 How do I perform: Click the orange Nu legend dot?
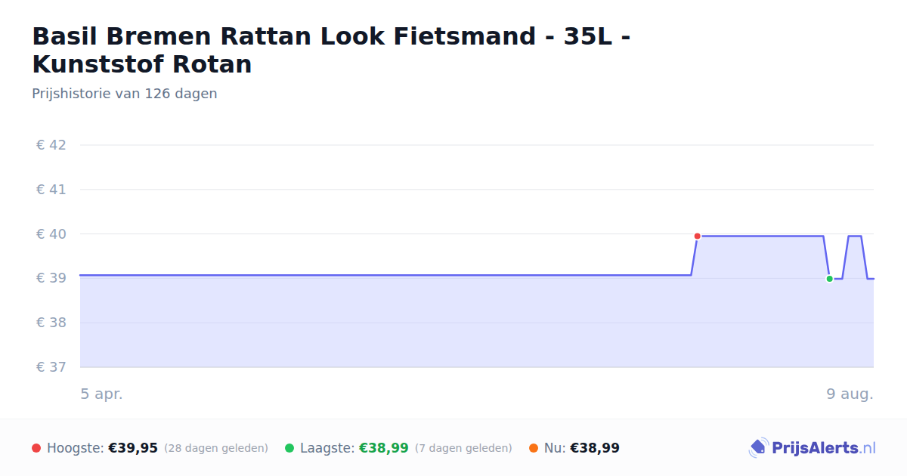point(534,448)
